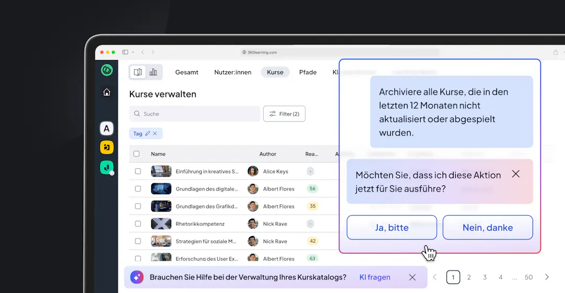Switch to the bar chart statistics icon
565x293 pixels.
tap(153, 72)
